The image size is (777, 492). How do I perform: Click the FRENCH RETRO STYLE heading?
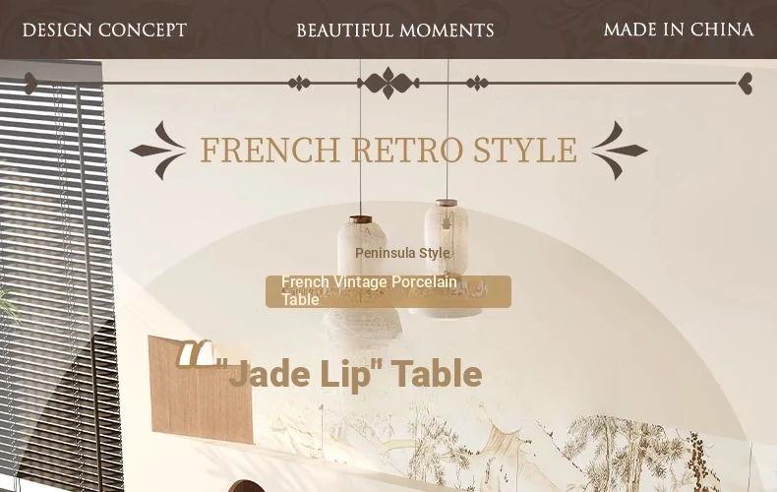click(388, 150)
